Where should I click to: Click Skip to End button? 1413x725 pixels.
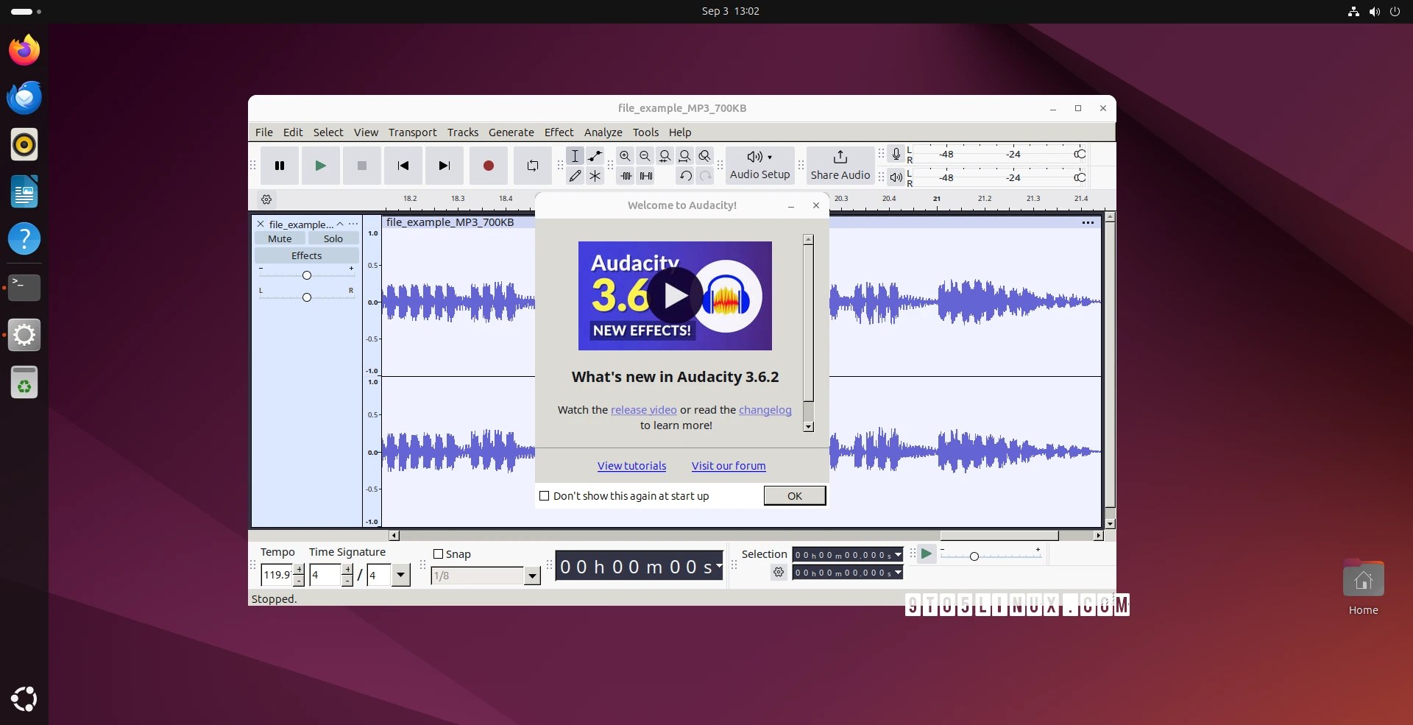(444, 166)
